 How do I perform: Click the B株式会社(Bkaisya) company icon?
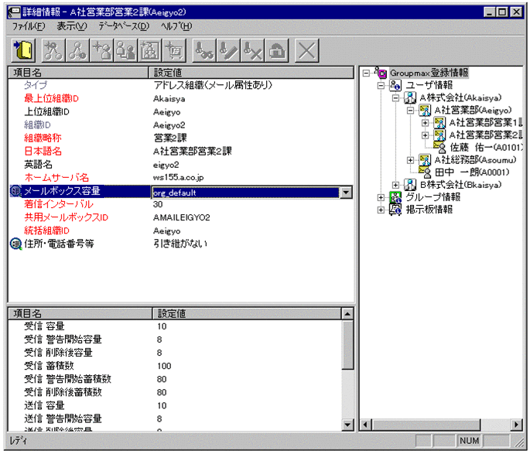tap(410, 184)
